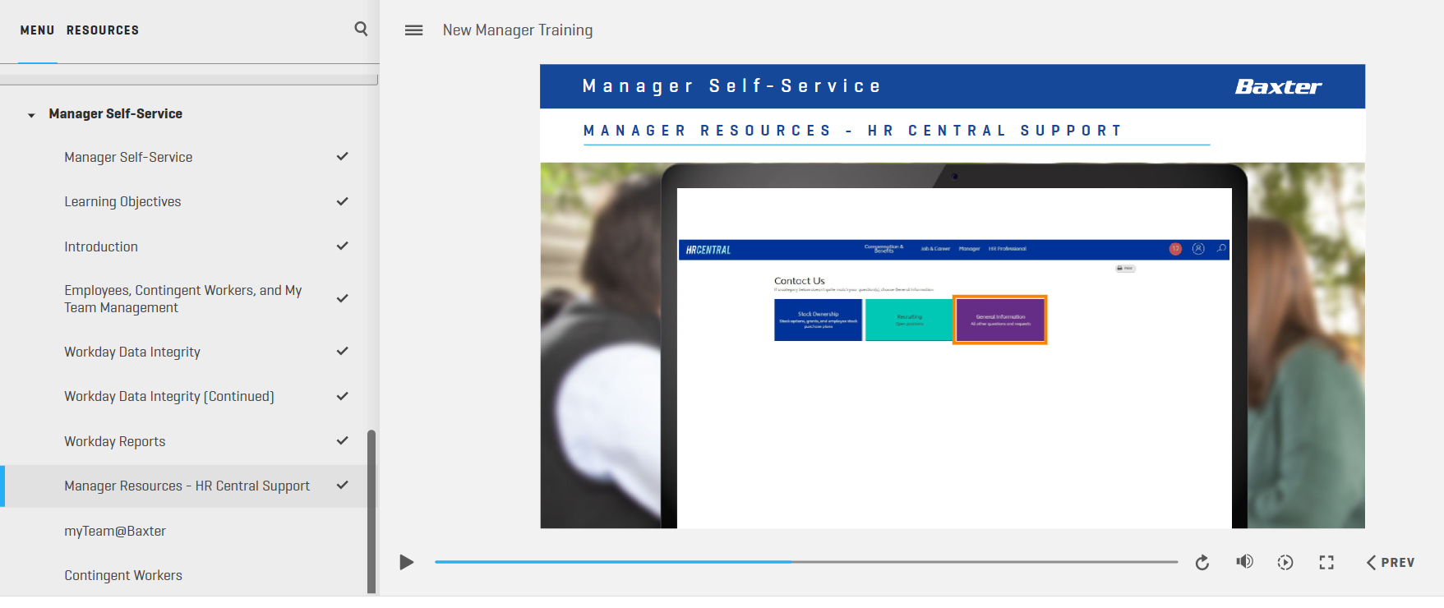Image resolution: width=1444 pixels, height=608 pixels.
Task: Click the playback progress seekbar
Action: [x=805, y=562]
